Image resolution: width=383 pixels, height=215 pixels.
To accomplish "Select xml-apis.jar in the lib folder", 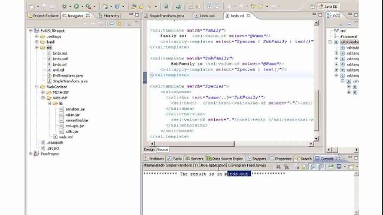I will [75, 126].
